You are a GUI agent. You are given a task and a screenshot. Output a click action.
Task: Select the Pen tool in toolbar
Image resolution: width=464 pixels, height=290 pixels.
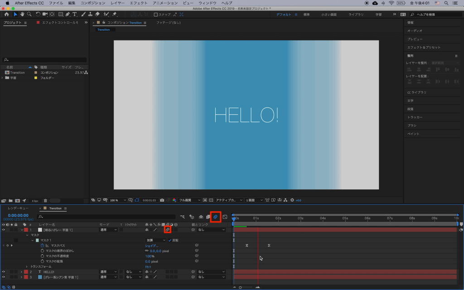[x=68, y=14]
